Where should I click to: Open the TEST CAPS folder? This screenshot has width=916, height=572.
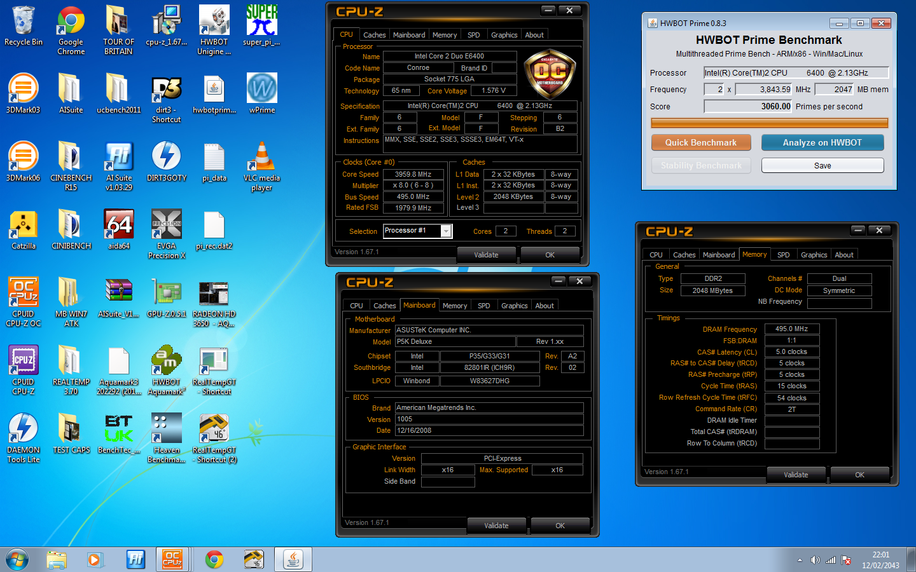[x=71, y=434]
